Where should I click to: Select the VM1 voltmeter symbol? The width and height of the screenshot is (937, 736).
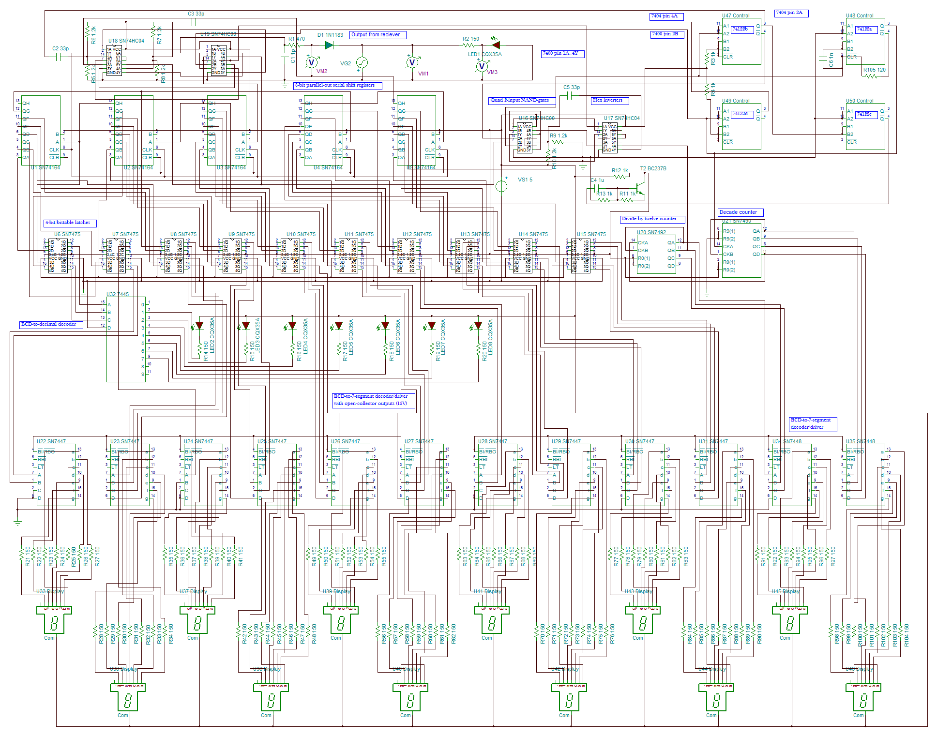coord(412,62)
